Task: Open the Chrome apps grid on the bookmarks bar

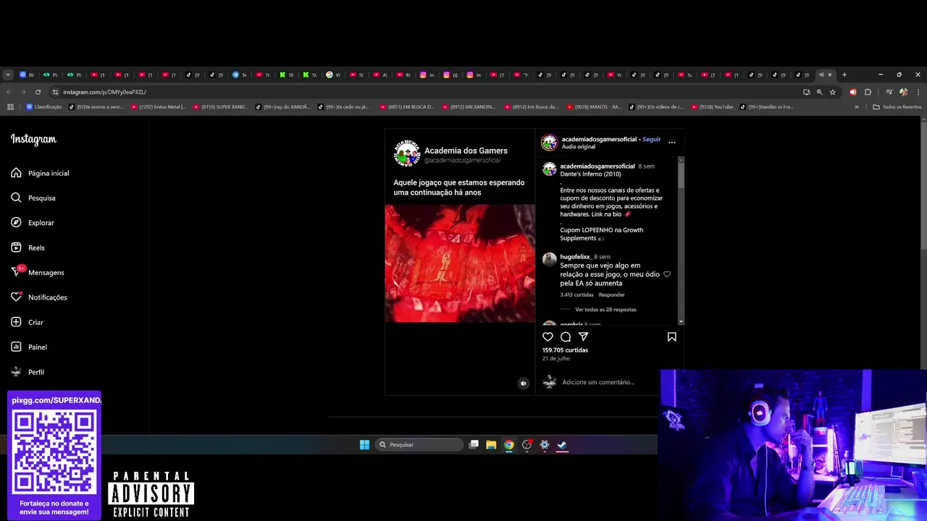Action: pos(10,107)
